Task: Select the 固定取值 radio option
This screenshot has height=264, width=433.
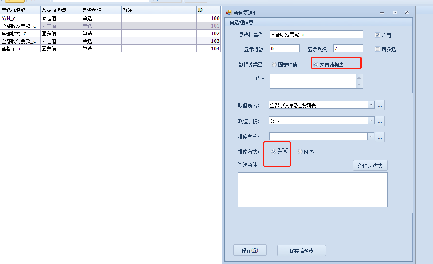Action: [274, 65]
